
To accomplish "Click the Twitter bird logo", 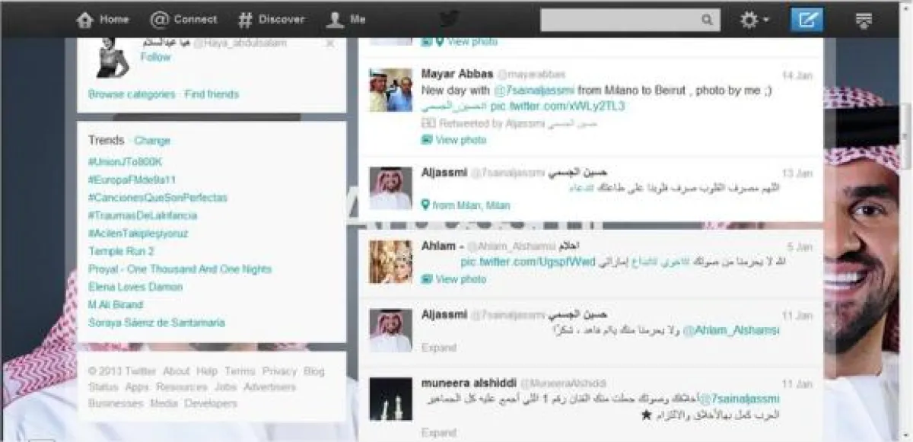I will (453, 19).
